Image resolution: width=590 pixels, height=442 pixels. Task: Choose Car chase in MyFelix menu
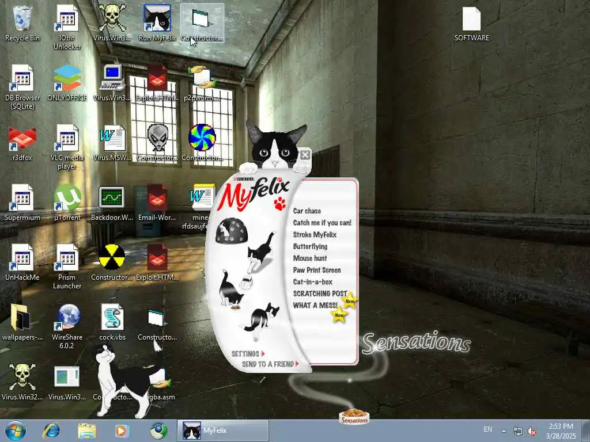point(307,211)
